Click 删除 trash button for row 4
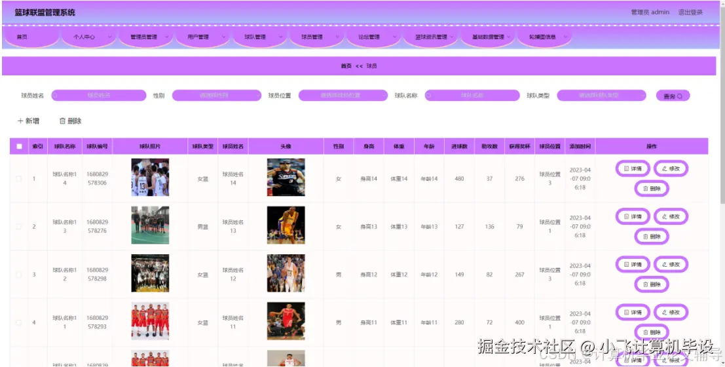Image resolution: width=725 pixels, height=367 pixels. (x=652, y=332)
